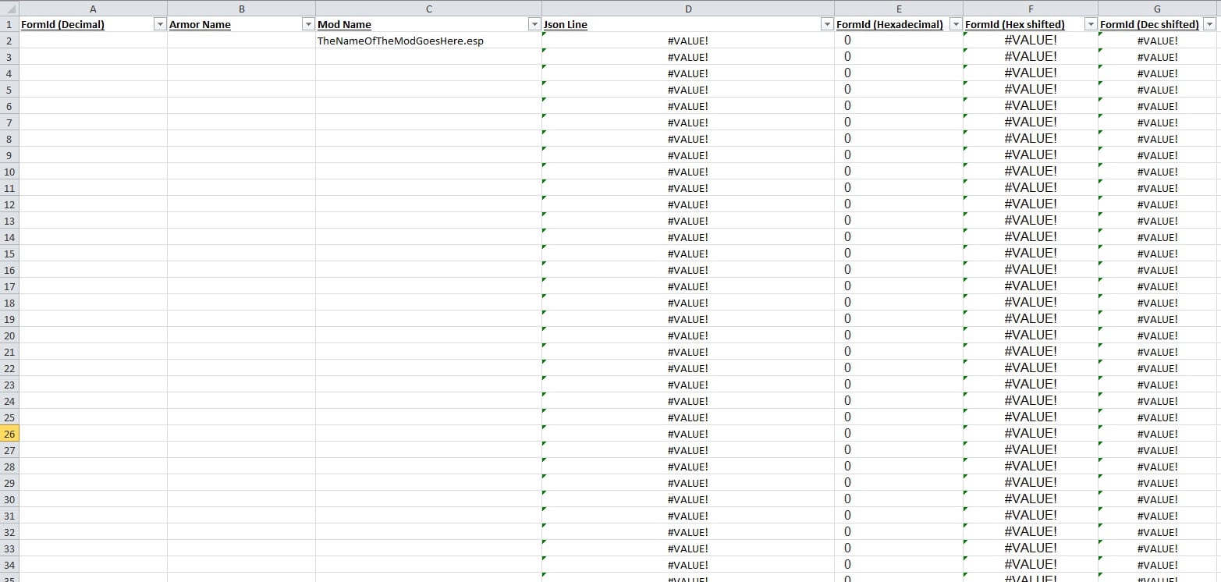Select the 0 cell in row 10
The height and width of the screenshot is (582, 1221).
pyautogui.click(x=899, y=172)
